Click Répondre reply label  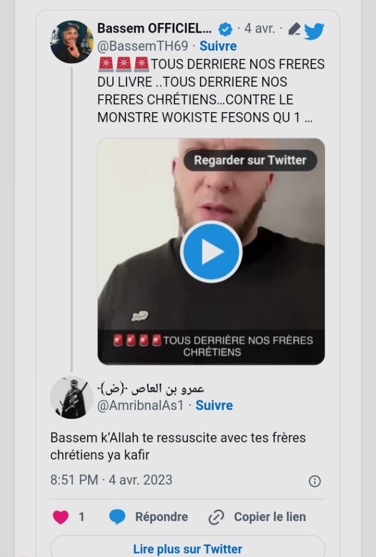[161, 517]
